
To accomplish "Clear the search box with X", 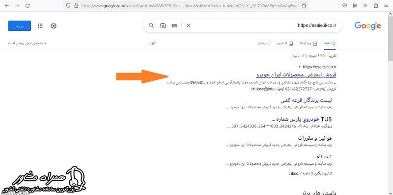I will click(x=189, y=25).
